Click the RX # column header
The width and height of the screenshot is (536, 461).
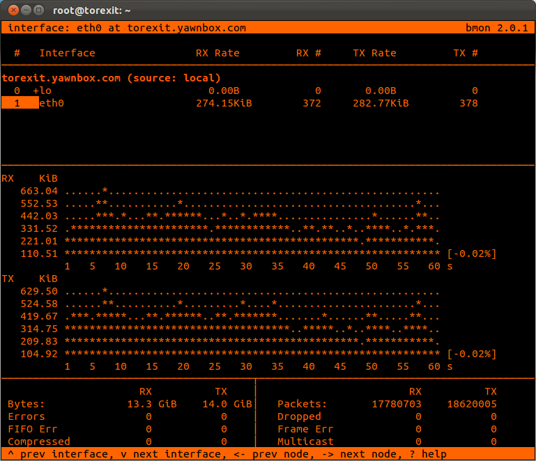(308, 53)
